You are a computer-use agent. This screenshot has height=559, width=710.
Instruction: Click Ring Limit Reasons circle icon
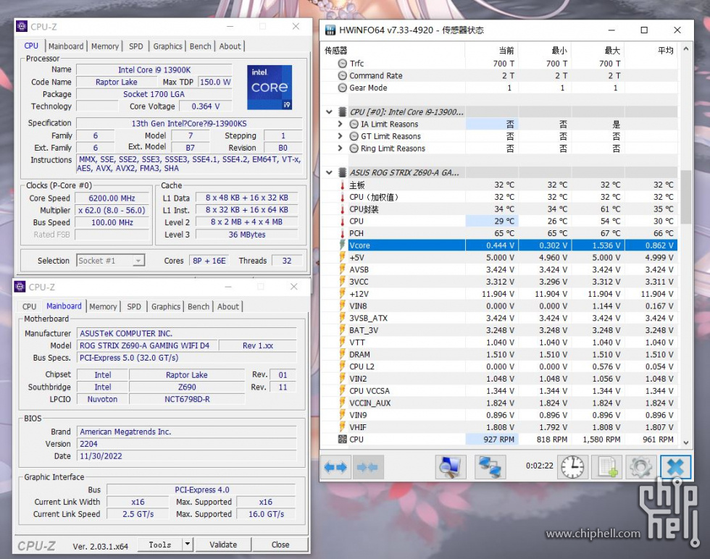(354, 148)
